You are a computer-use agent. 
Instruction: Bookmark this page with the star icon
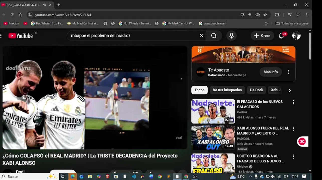(265, 15)
